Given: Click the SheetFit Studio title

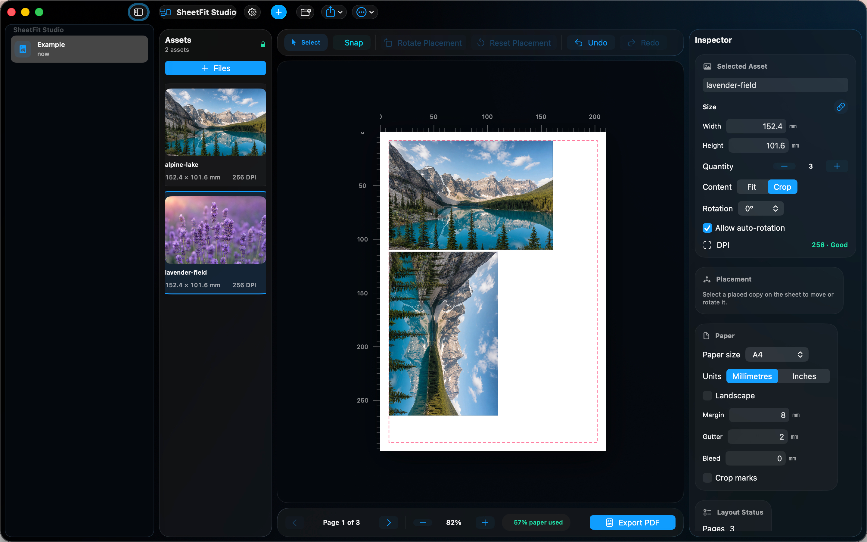Looking at the screenshot, I should tap(206, 12).
